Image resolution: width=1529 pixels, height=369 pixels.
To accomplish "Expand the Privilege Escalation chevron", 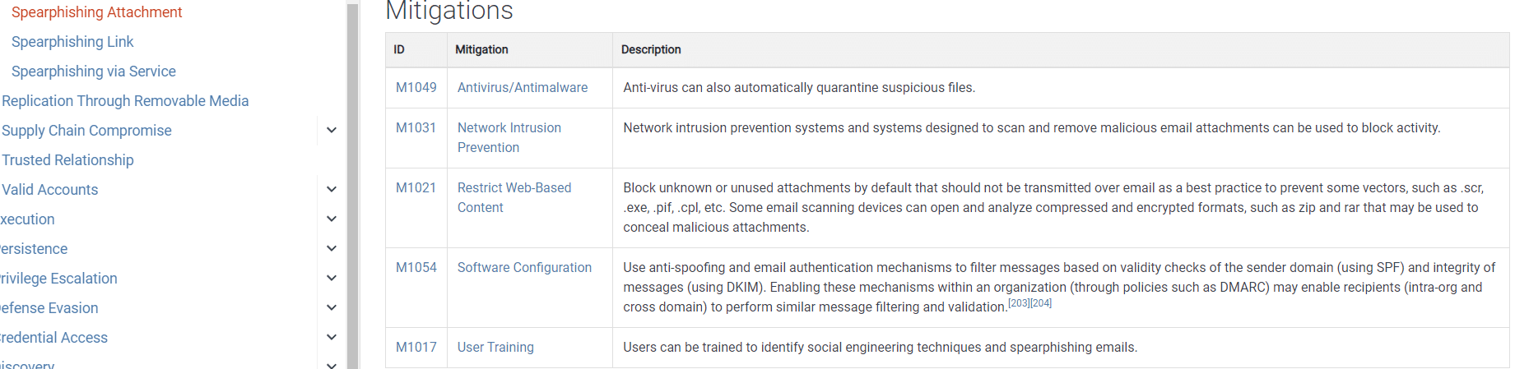I will (332, 278).
